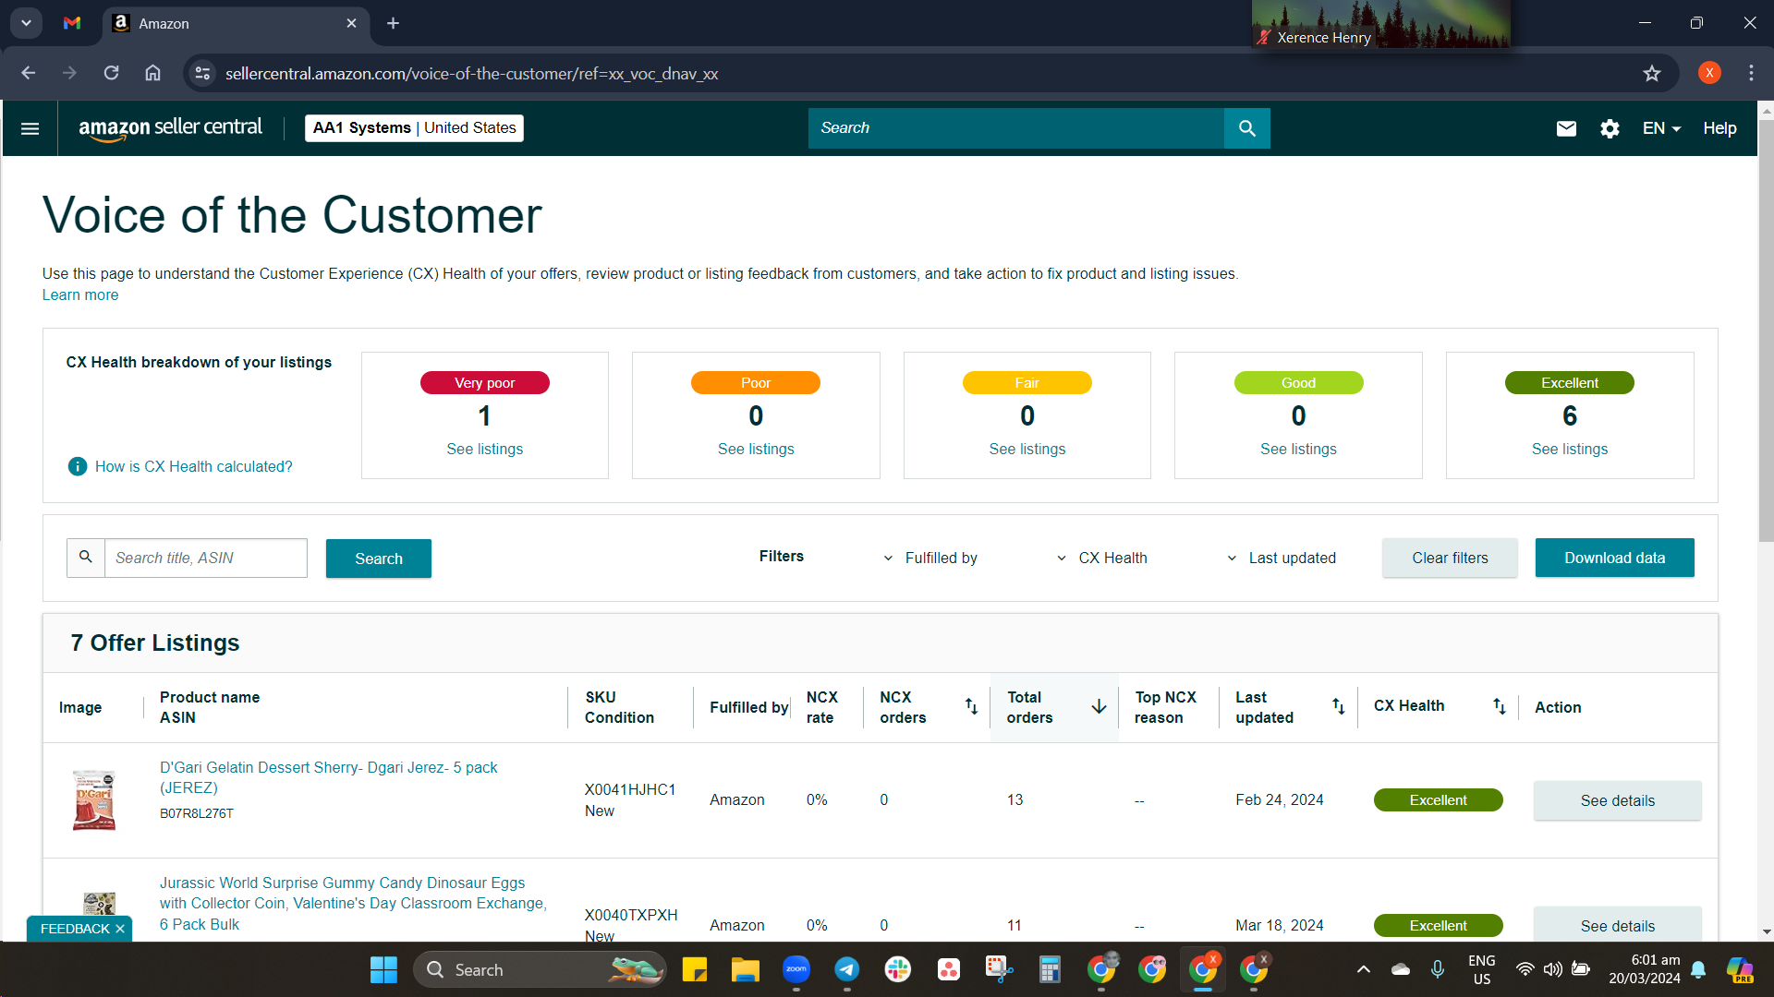
Task: Open the volume control in system tray
Action: point(1553,969)
